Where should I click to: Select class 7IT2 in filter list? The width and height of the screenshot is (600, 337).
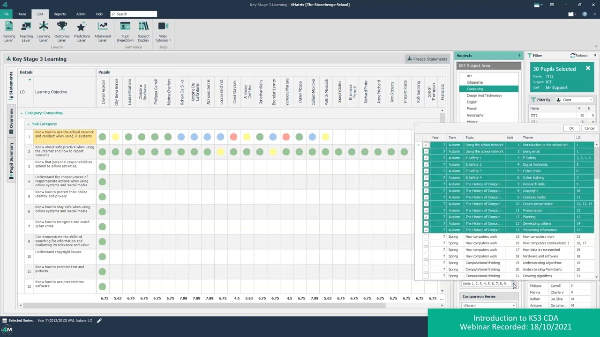tap(562, 115)
